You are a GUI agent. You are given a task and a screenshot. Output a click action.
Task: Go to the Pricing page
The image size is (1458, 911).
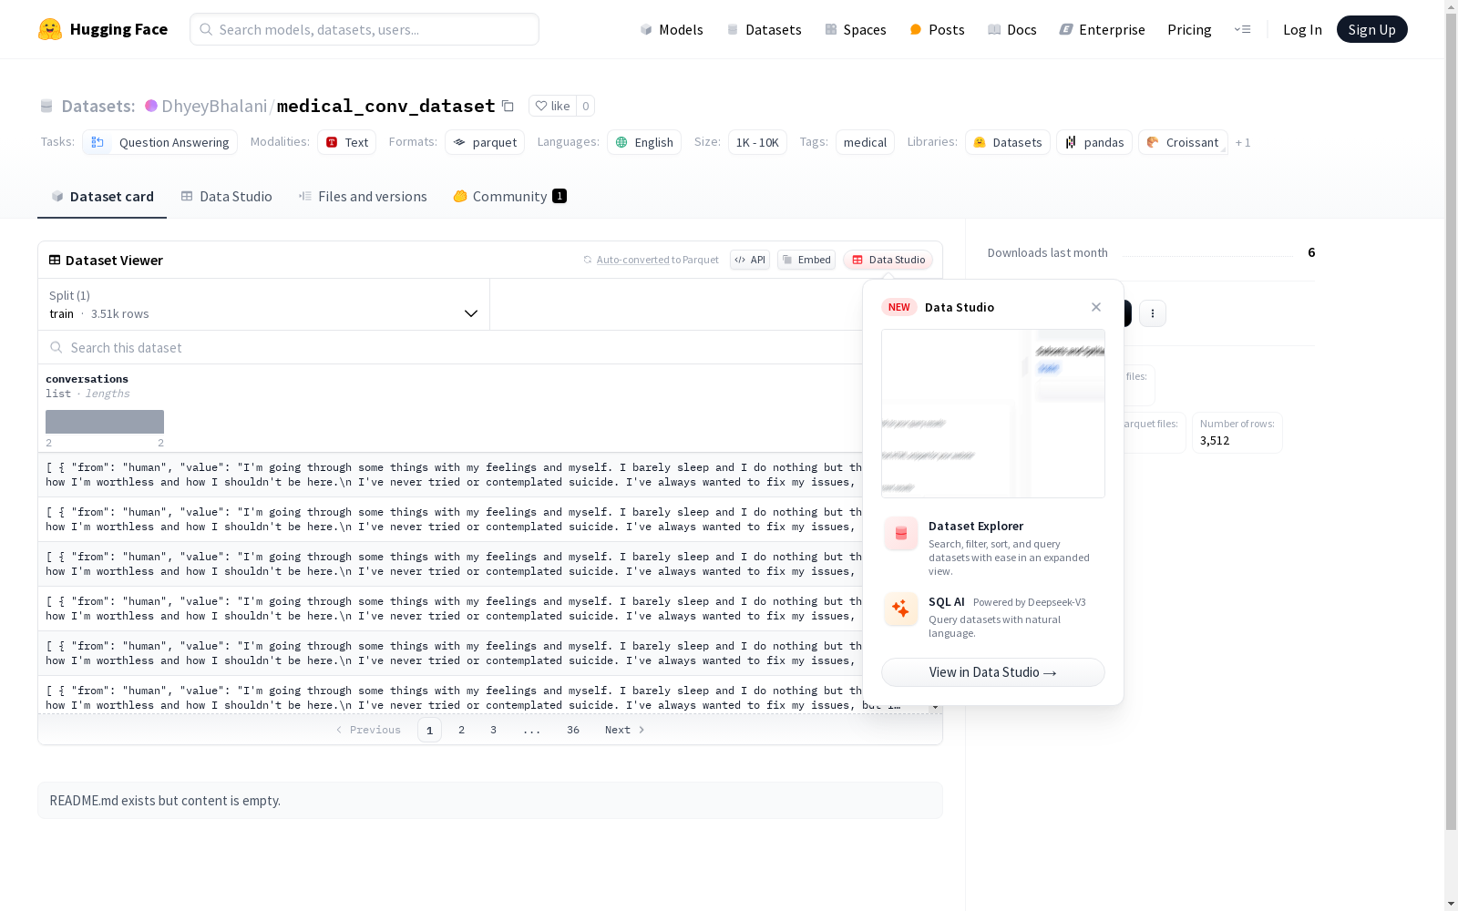pyautogui.click(x=1189, y=29)
